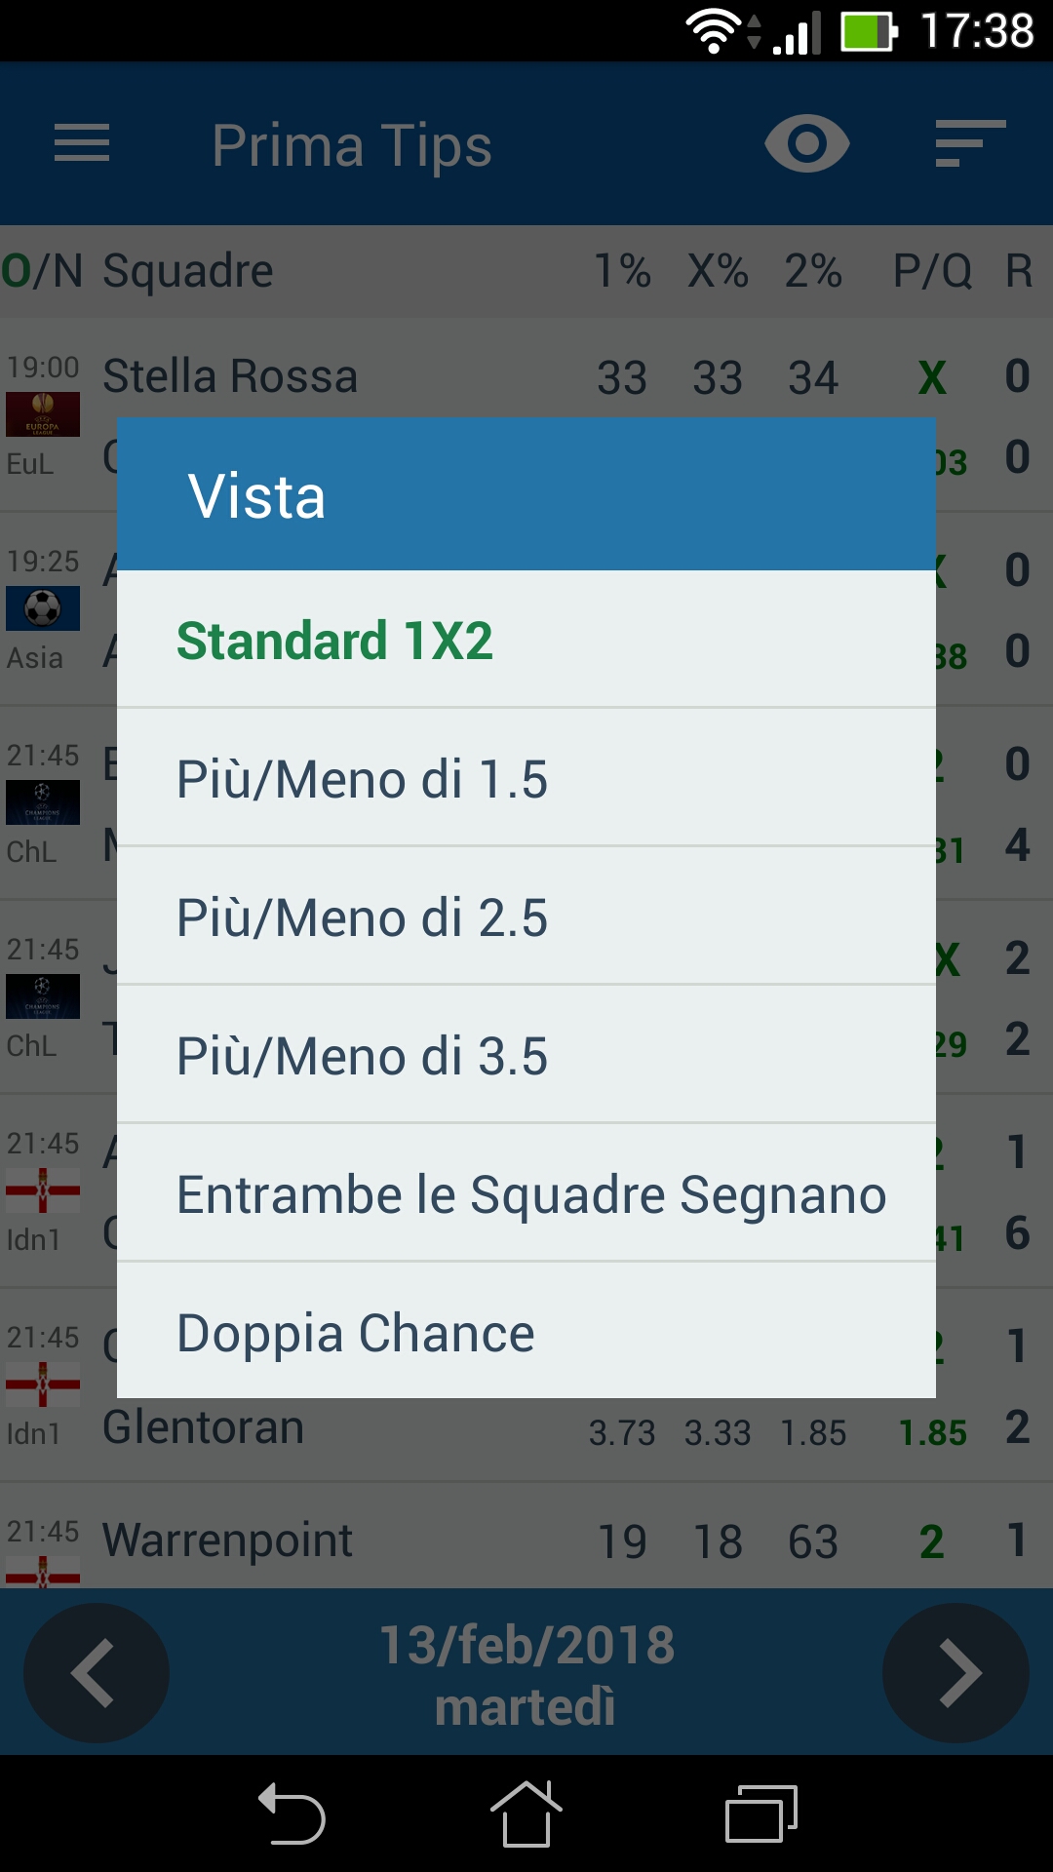
Task: Click the Europa League logo icon
Action: point(43,414)
